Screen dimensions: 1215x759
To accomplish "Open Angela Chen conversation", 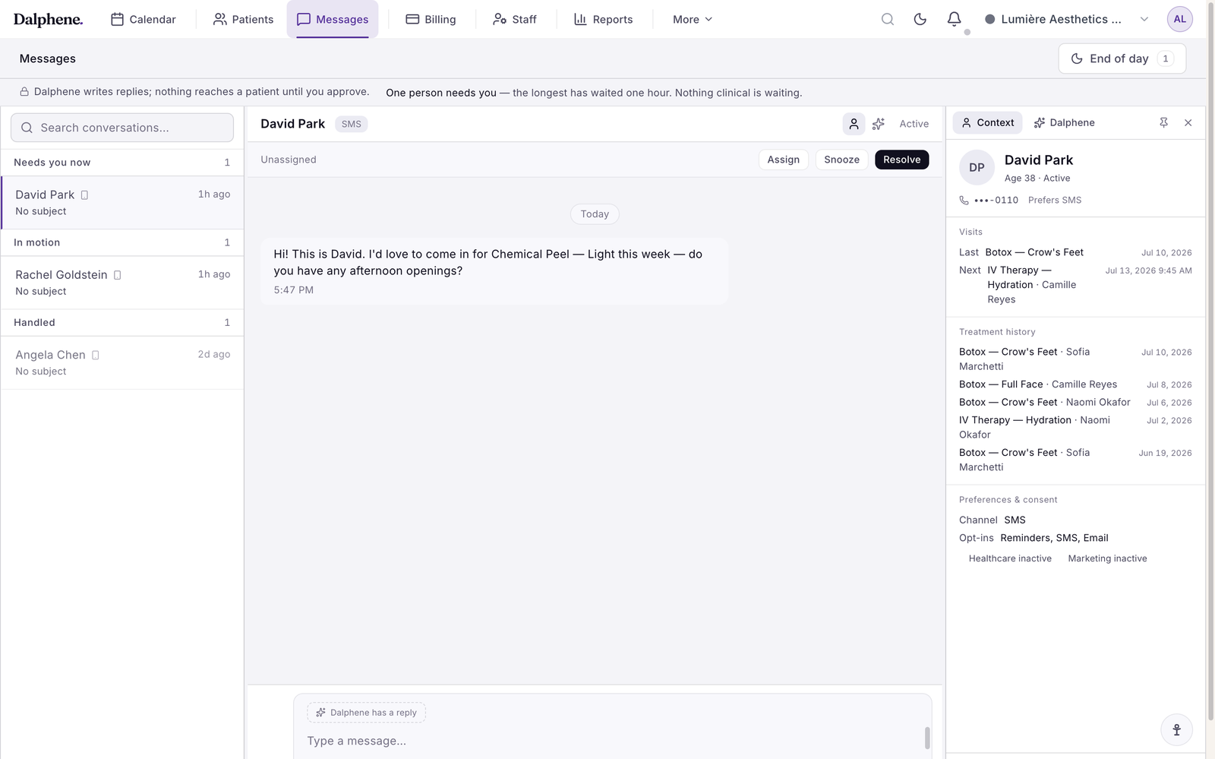I will [x=122, y=362].
